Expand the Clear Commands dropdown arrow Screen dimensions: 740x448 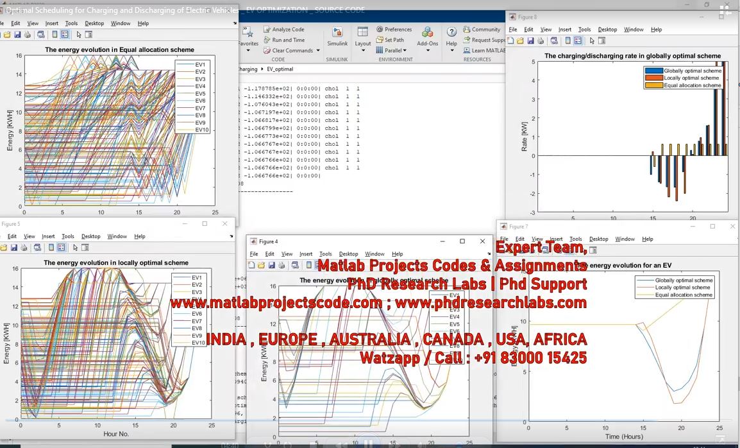pyautogui.click(x=319, y=51)
